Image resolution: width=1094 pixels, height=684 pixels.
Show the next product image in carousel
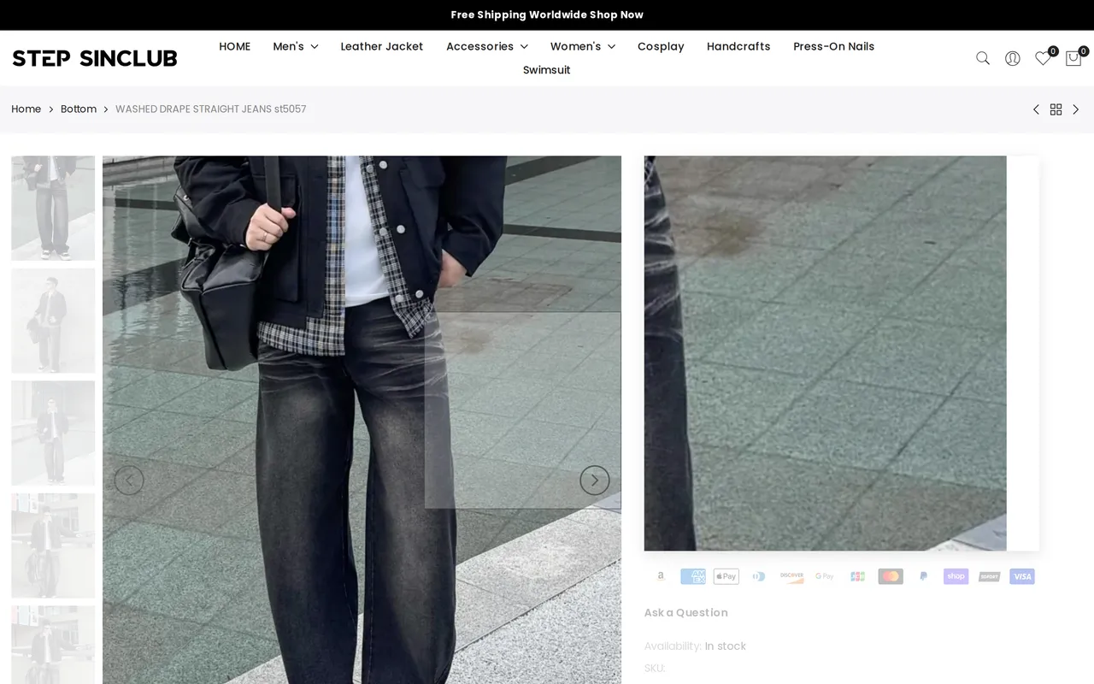(x=595, y=481)
